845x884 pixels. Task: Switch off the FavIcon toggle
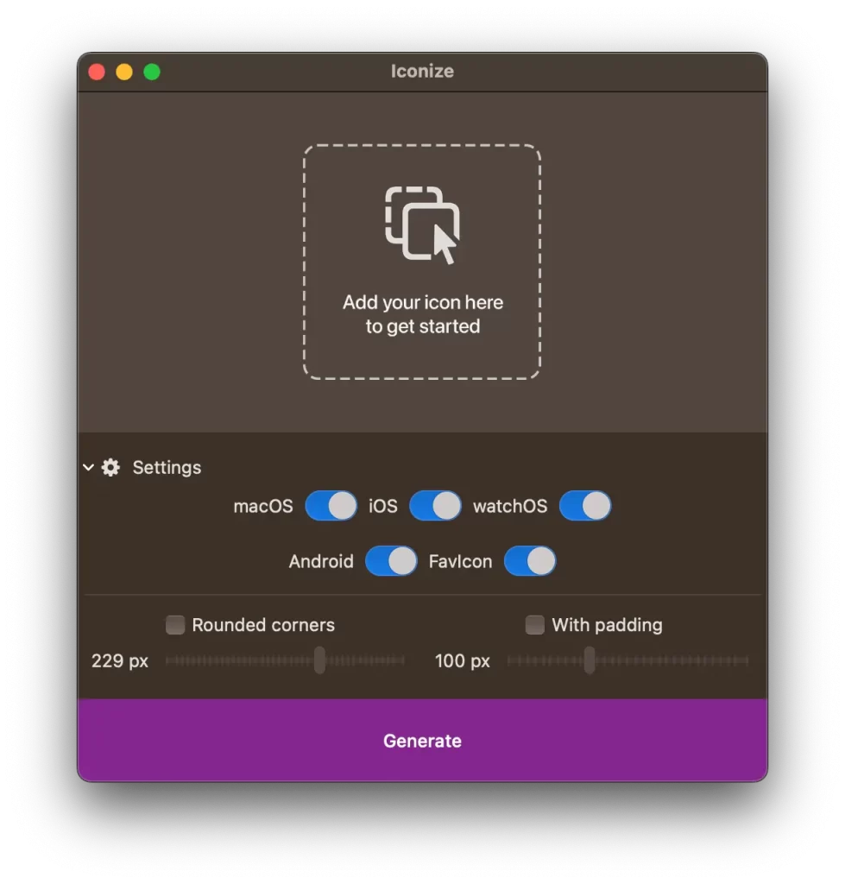(x=530, y=561)
